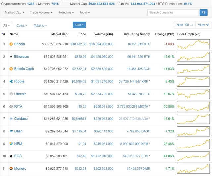This screenshot has height=176, width=212.
Task: Sort by Price column header
Action: click(82, 34)
